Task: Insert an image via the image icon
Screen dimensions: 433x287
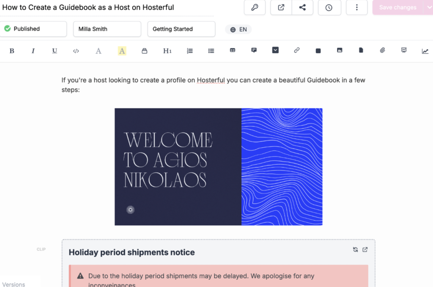Action: pos(339,50)
